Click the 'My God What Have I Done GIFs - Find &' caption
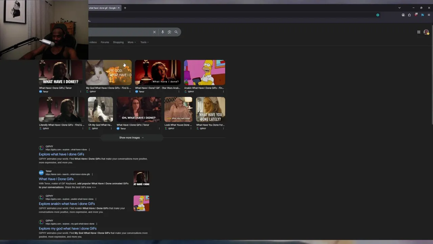The image size is (433, 244). [x=109, y=88]
